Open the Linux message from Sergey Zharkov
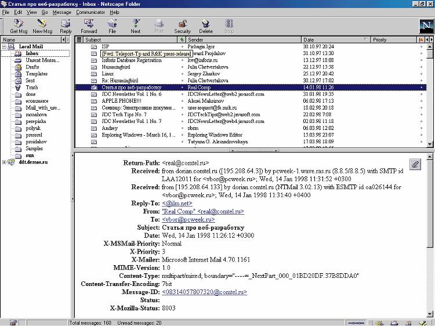The width and height of the screenshot is (435, 326). click(x=249, y=74)
